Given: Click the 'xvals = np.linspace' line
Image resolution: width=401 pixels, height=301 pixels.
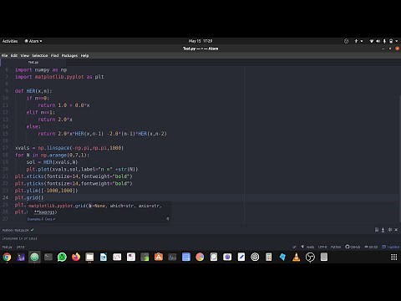Looking at the screenshot, I should (69, 148).
